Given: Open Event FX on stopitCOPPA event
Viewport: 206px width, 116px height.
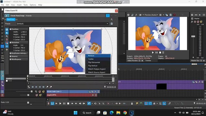Looking at the screenshot, I should 93,95.
